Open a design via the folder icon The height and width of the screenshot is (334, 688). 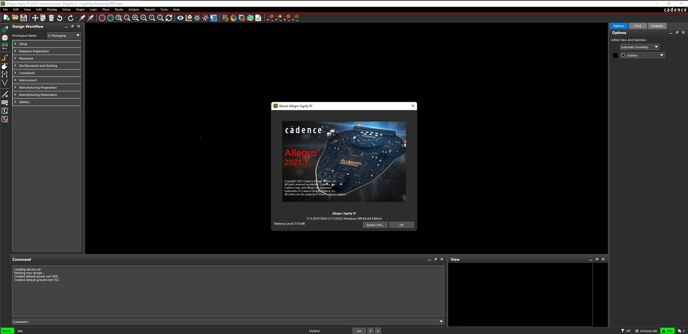[15, 18]
